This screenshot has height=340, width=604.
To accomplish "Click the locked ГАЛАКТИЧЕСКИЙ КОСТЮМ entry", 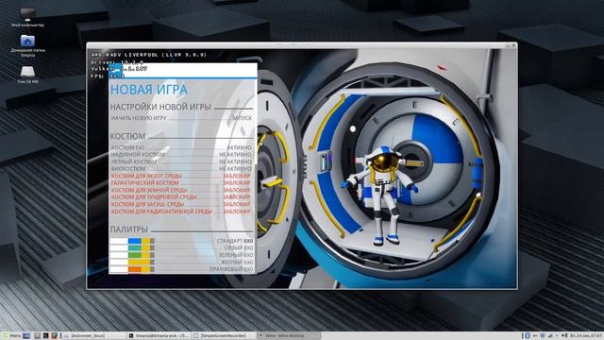I will click(x=181, y=182).
